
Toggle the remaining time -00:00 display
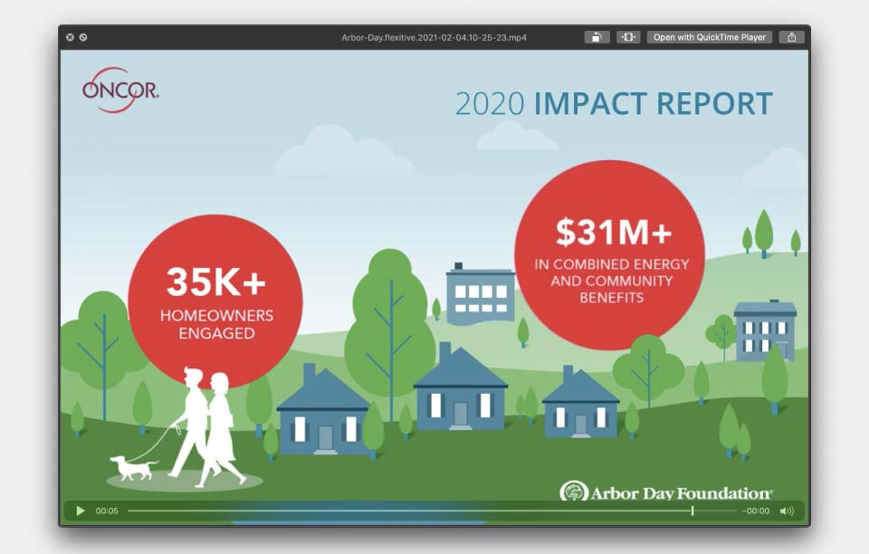756,511
